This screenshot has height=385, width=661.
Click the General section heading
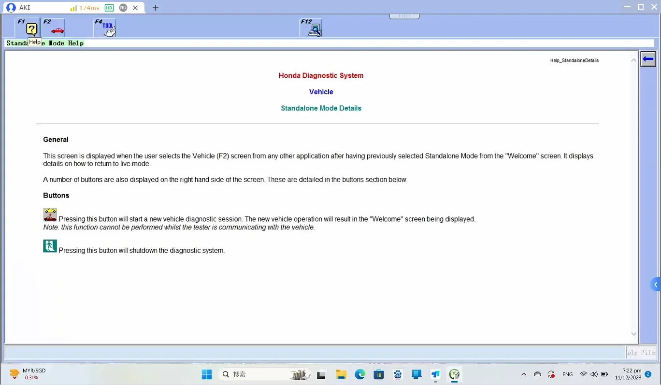(56, 140)
